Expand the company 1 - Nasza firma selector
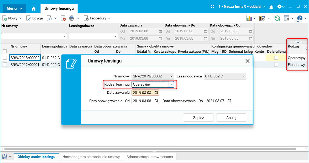The width and height of the screenshot is (309, 163). [x=242, y=7]
